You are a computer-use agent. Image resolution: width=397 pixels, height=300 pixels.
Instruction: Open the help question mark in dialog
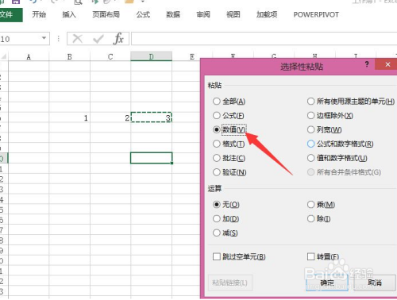pyautogui.click(x=367, y=64)
